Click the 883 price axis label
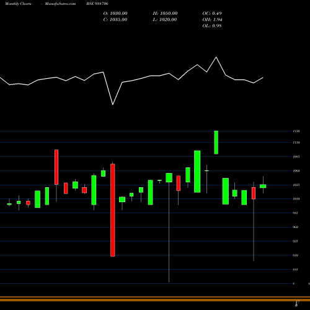This screenshot has width=310, height=310. (296, 270)
